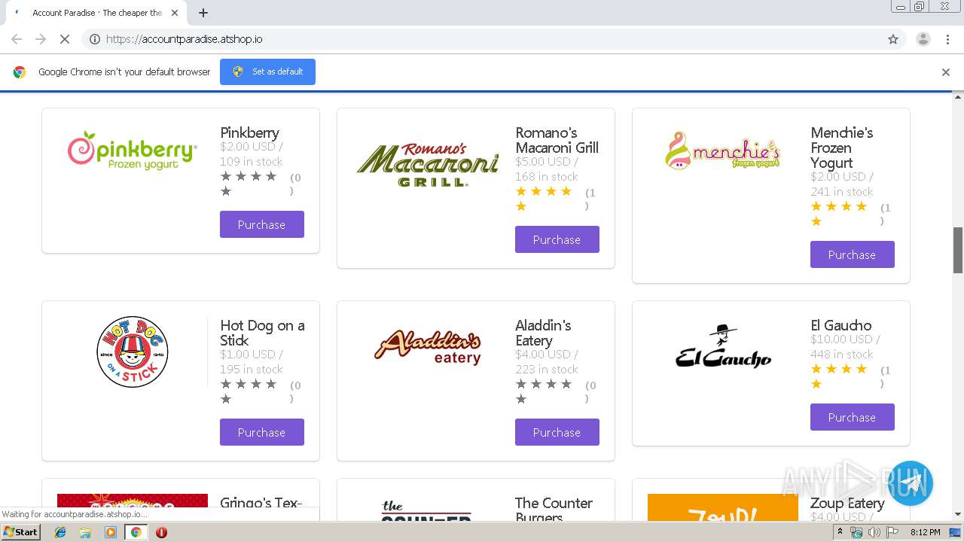Bookmark this page with the star icon

coord(893,39)
